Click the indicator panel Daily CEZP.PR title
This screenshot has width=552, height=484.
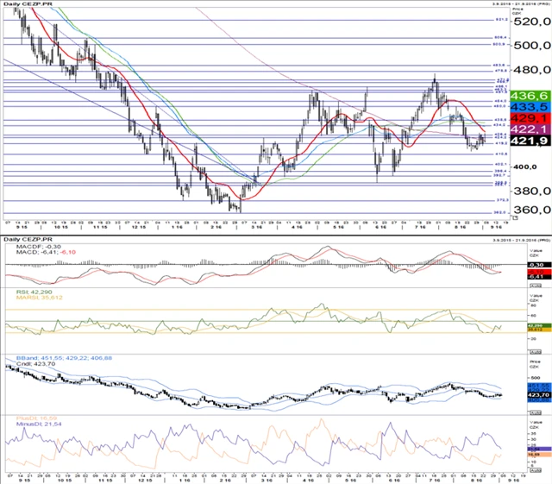[x=26, y=237]
